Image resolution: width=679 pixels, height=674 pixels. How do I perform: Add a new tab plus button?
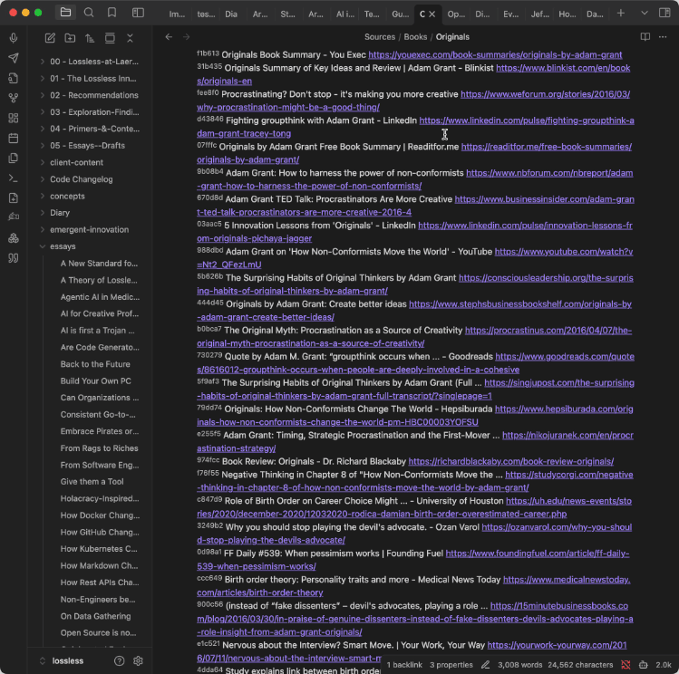(x=621, y=13)
